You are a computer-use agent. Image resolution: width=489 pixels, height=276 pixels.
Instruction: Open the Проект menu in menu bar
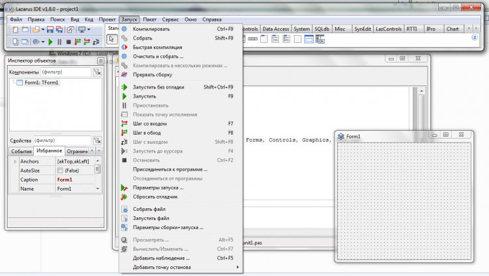click(x=107, y=20)
